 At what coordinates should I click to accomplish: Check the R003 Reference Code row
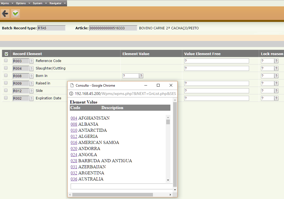[x=6, y=60]
